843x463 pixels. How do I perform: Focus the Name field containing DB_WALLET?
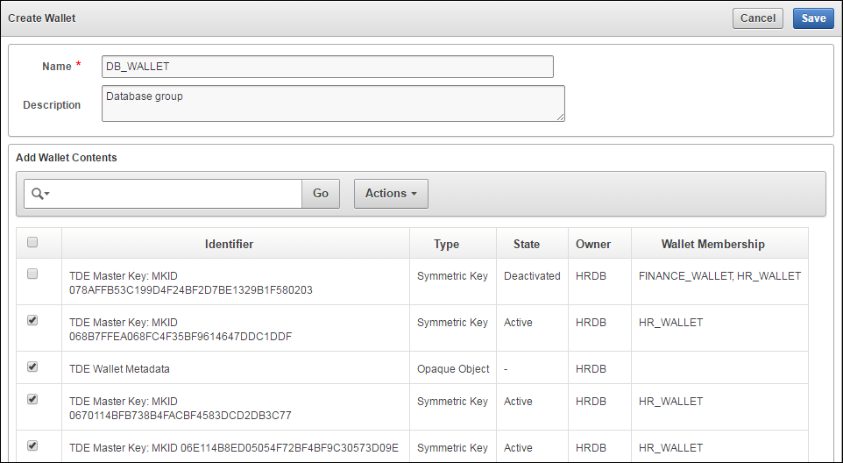tap(328, 67)
